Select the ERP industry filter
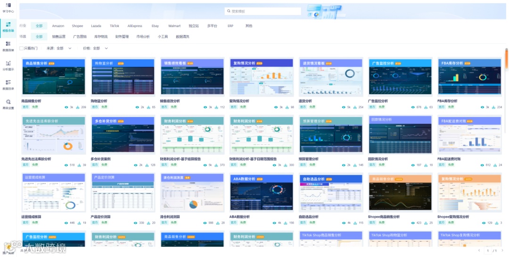 click(x=230, y=25)
